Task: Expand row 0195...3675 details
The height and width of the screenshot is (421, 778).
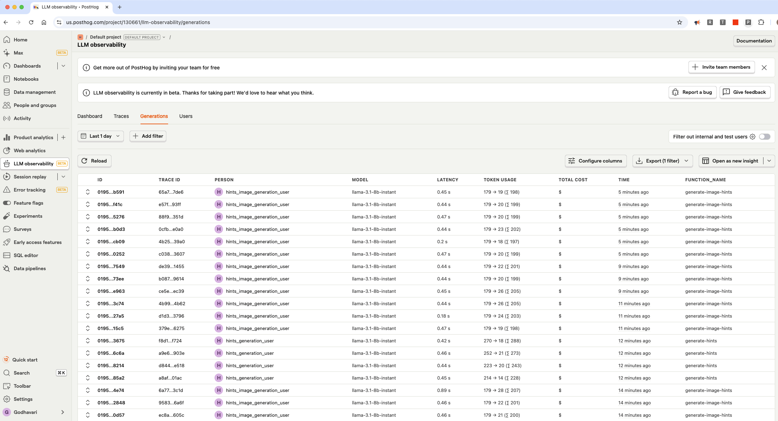Action: [88, 341]
